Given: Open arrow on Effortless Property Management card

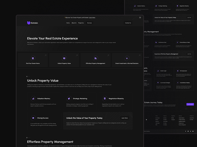Looking at the screenshot, I should coord(108,55).
